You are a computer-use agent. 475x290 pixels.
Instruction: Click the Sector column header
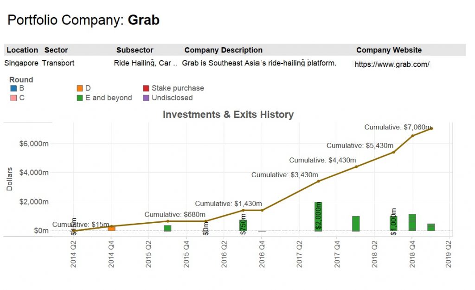coord(56,50)
